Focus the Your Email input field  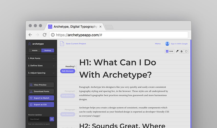point(39,119)
